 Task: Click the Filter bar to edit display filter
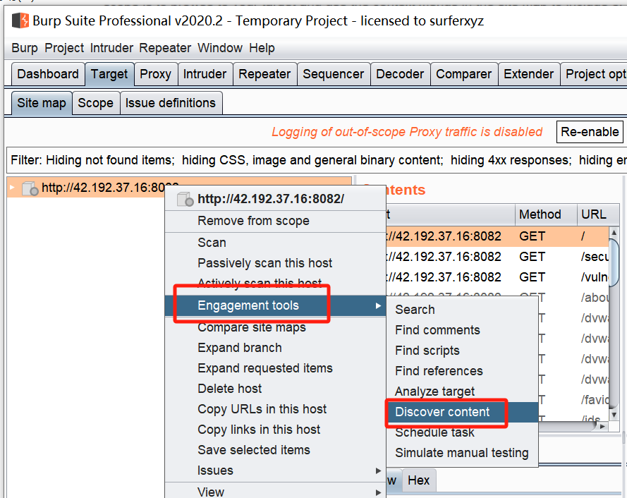tap(316, 160)
